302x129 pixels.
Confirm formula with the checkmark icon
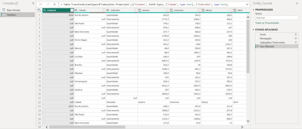tap(48, 4)
